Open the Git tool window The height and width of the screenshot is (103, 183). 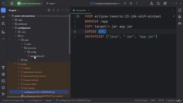point(3,94)
